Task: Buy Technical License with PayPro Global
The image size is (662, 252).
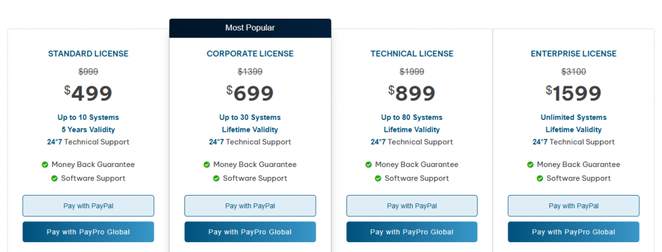Action: [x=411, y=232]
